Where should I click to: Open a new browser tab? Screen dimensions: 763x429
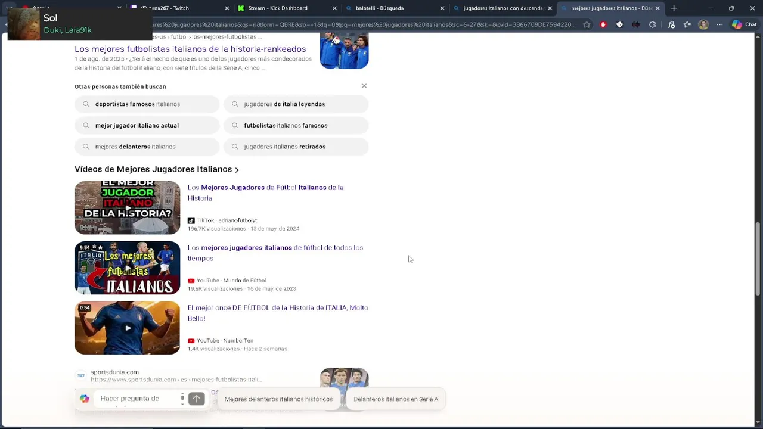[674, 8]
